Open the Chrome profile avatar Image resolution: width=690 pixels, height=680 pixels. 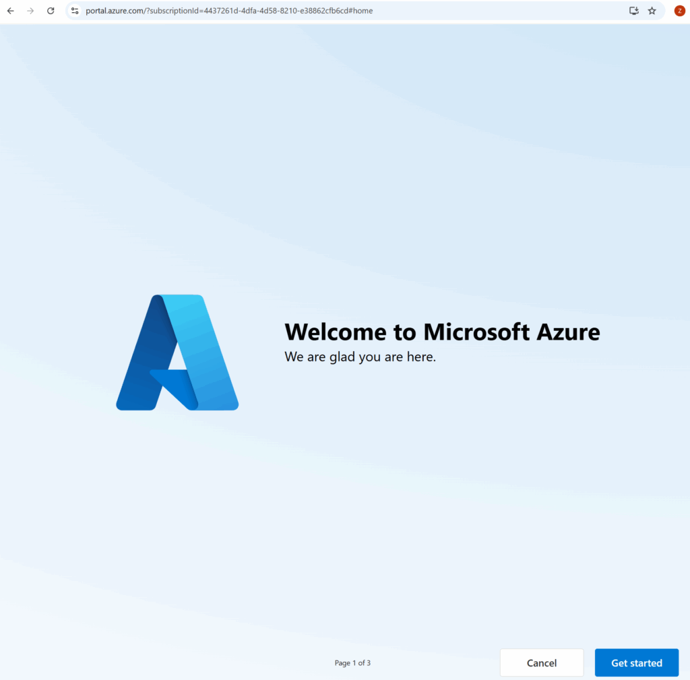tap(680, 11)
